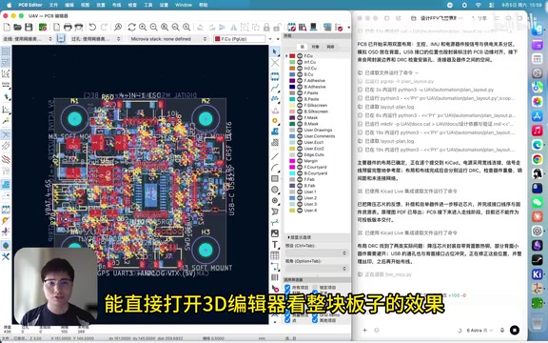This screenshot has width=548, height=343.
Task: Switch to the Objects tab in Appearance panel
Action: point(315,47)
